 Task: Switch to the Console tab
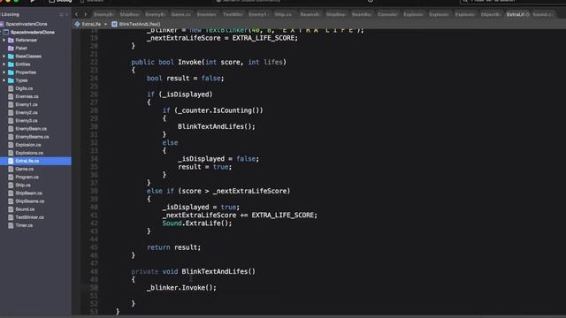point(387,14)
